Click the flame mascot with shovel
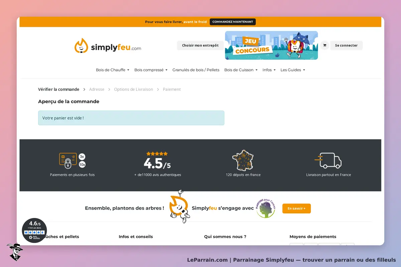401x267 pixels. [179, 207]
